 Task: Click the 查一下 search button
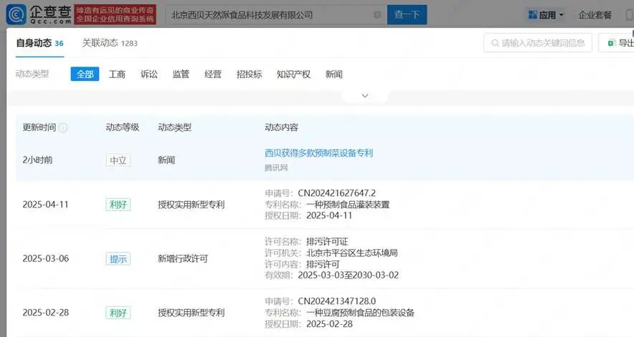click(x=407, y=14)
